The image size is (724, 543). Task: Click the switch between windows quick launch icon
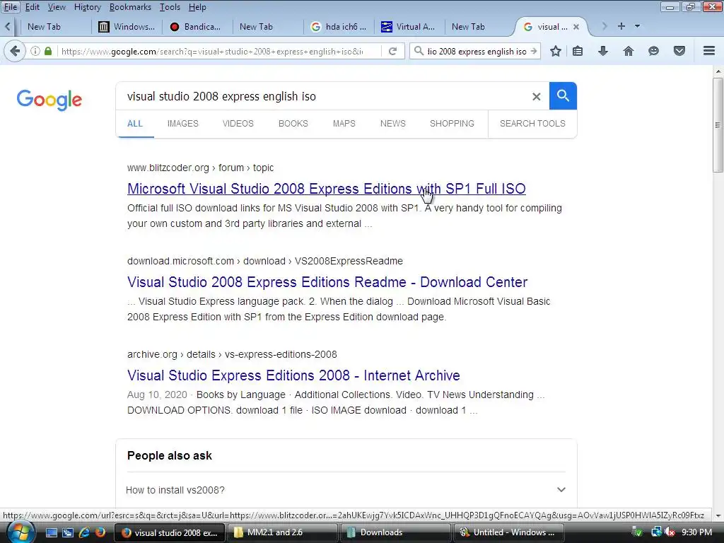pos(68,532)
